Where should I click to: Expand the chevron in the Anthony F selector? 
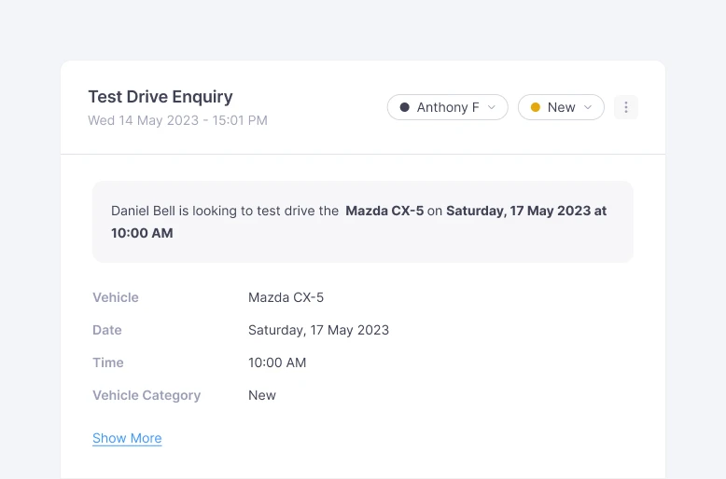point(492,107)
